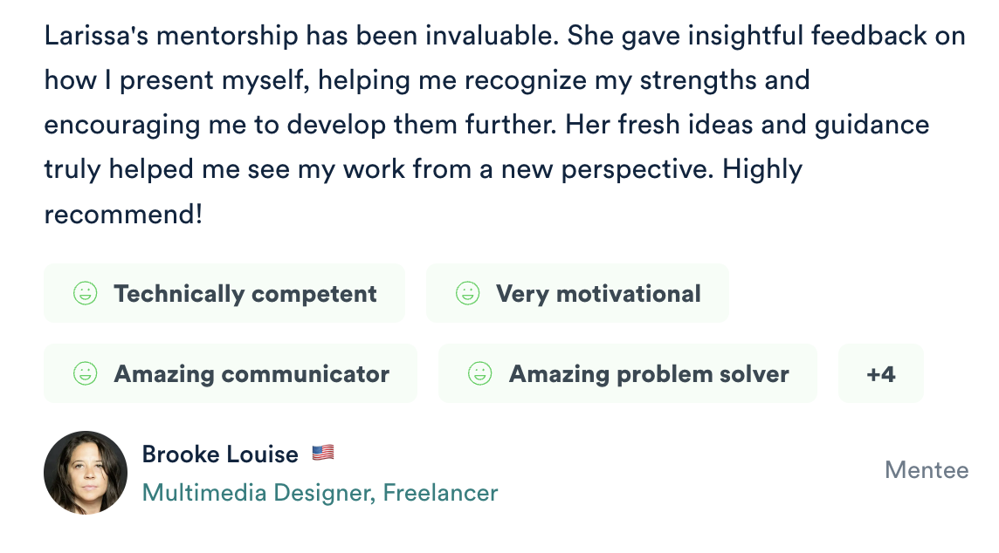Click the Mentee role label
999x553 pixels.
(x=927, y=470)
